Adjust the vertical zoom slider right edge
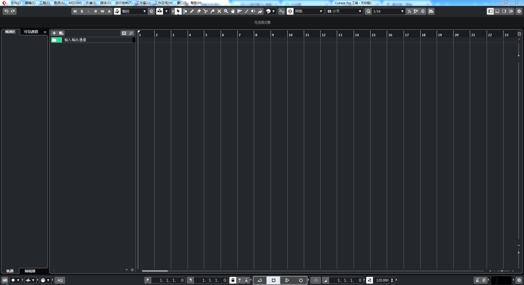Viewport: 524px width, 285px height. pos(519,252)
